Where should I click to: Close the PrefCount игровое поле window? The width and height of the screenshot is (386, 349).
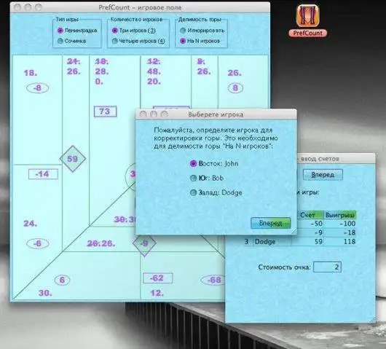pos(17,7)
